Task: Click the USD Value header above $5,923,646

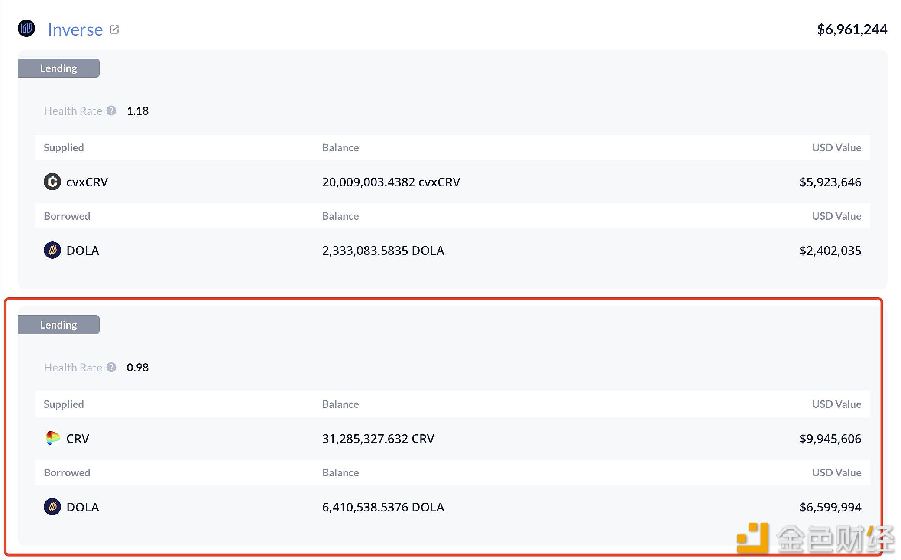Action: pos(836,148)
